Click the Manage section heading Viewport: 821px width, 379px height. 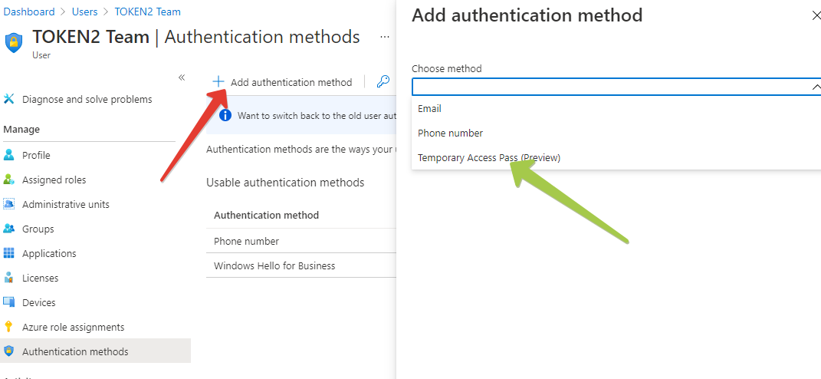pyautogui.click(x=21, y=130)
